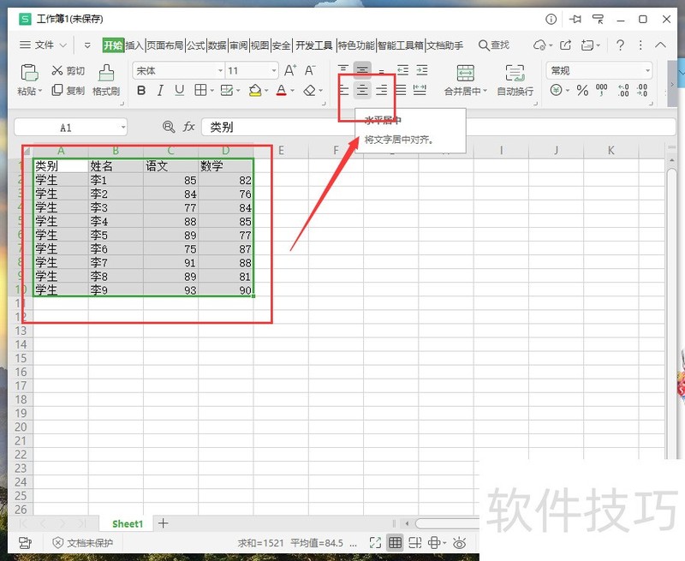Viewport: 685px width, 561px height.
Task: Click the decrease indent icon
Action: pos(402,70)
